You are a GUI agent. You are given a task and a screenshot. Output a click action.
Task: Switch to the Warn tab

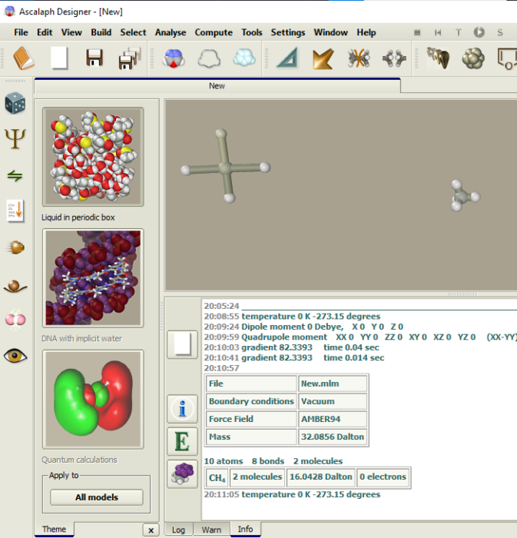[211, 530]
